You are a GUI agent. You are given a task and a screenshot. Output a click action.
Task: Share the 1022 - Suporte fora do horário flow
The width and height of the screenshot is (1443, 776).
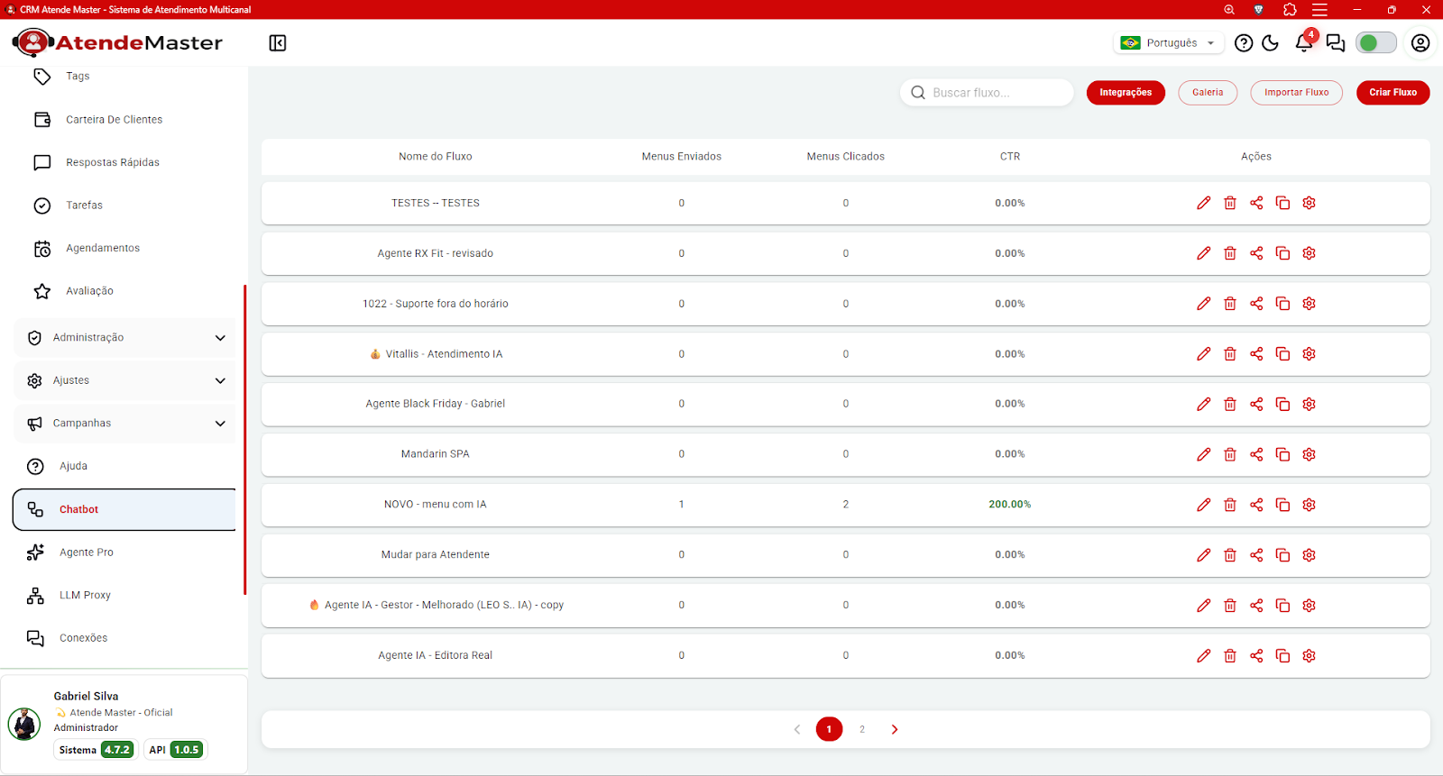(1256, 304)
